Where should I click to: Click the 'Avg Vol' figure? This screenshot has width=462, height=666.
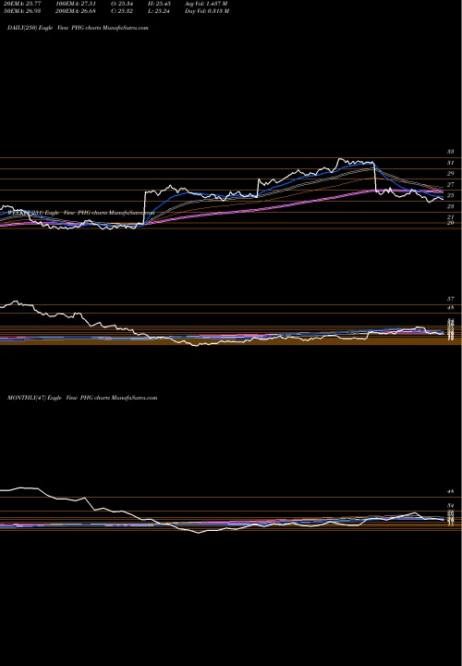[207, 4]
